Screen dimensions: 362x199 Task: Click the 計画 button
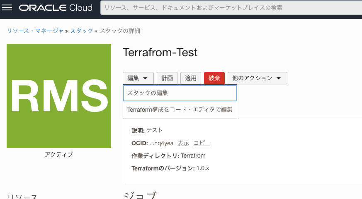pyautogui.click(x=167, y=78)
